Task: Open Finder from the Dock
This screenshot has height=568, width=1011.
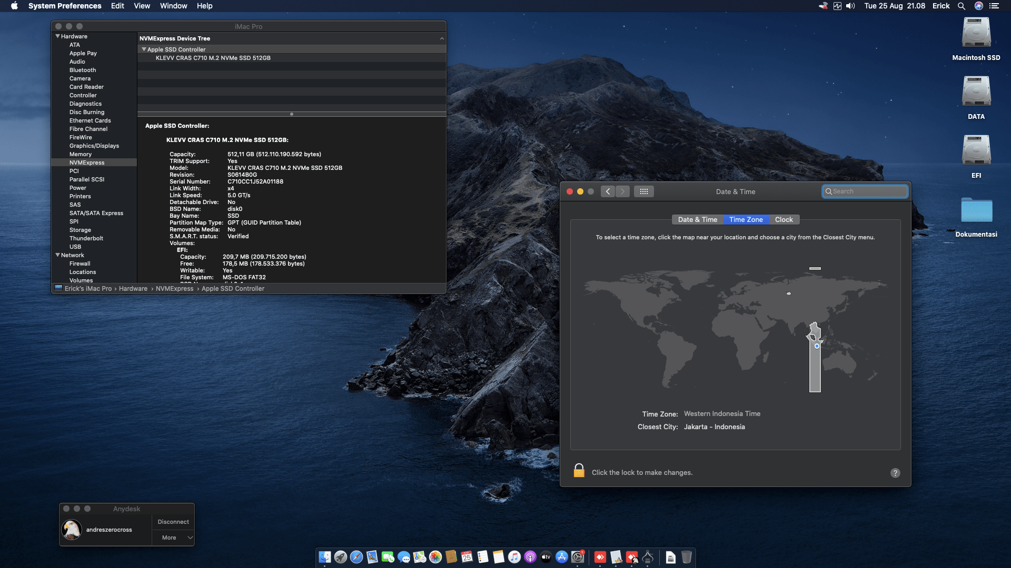Action: [325, 557]
